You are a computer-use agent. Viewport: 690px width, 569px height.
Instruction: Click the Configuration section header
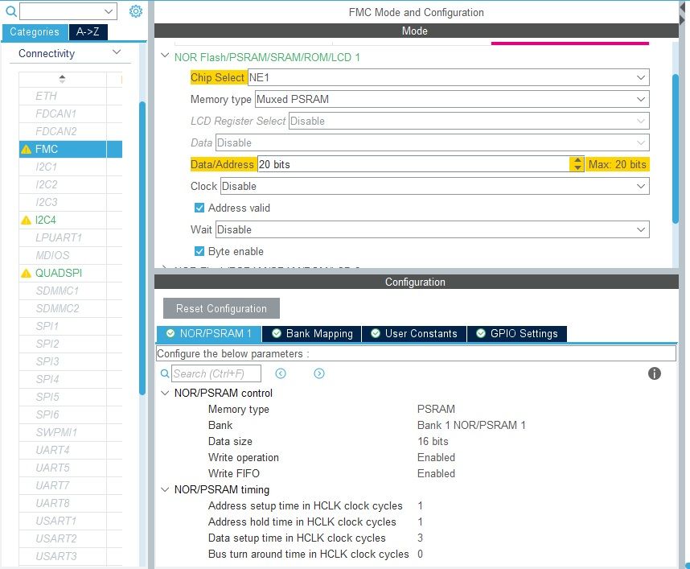point(417,282)
